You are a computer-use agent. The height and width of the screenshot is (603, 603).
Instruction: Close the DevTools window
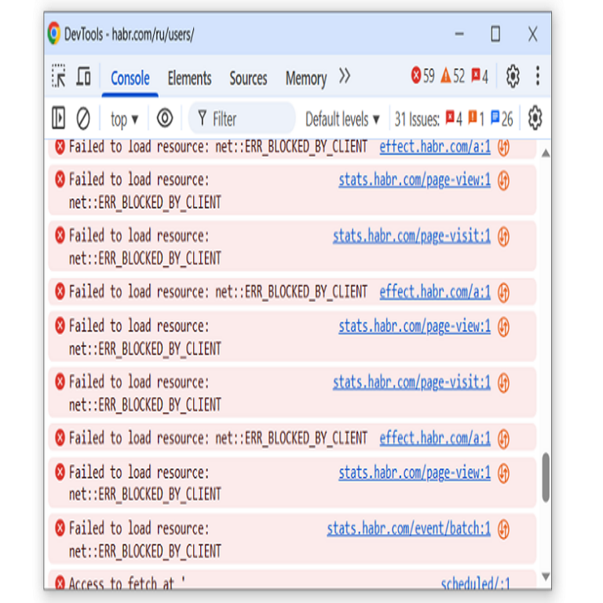pos(532,35)
